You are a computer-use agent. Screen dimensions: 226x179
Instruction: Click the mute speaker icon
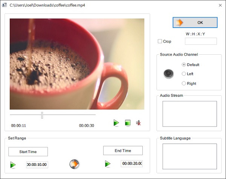point(139,123)
